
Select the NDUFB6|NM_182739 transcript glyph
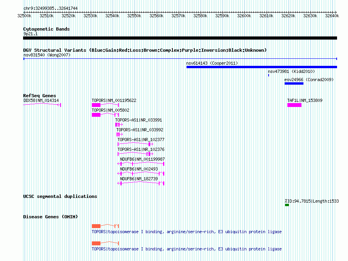tap(141, 183)
